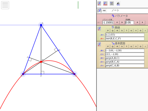This screenshot has height=111, width=148.
Task: Click the E= label button
Action: point(102,62)
